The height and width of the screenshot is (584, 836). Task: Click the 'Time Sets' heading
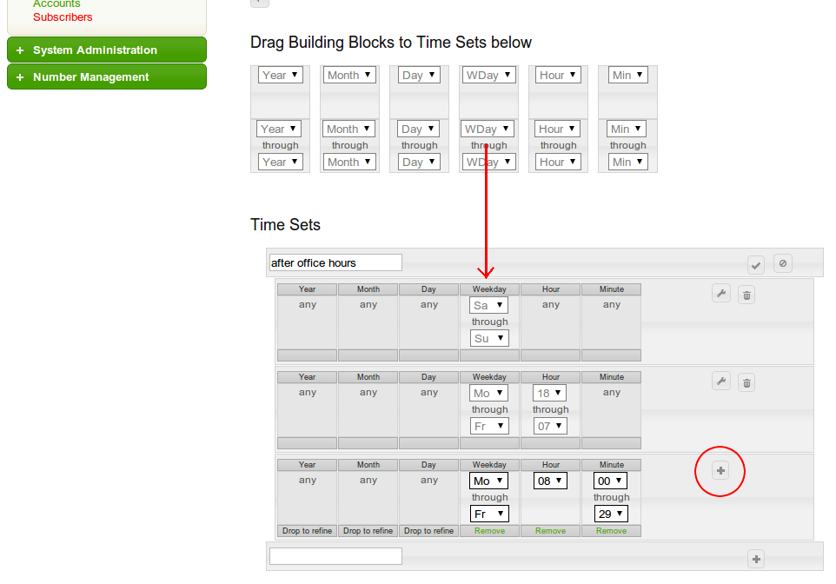pyautogui.click(x=285, y=224)
